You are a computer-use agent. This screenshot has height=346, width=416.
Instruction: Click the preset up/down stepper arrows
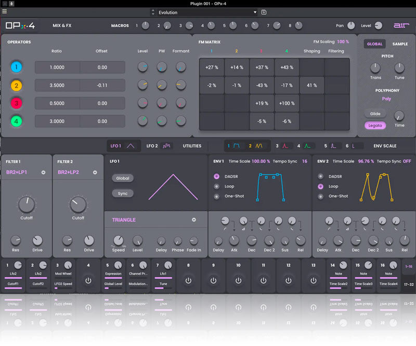(153, 12)
